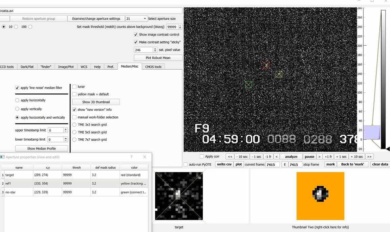Click the red target aperture box in the image
This screenshot has height=232, width=390.
click(266, 65)
